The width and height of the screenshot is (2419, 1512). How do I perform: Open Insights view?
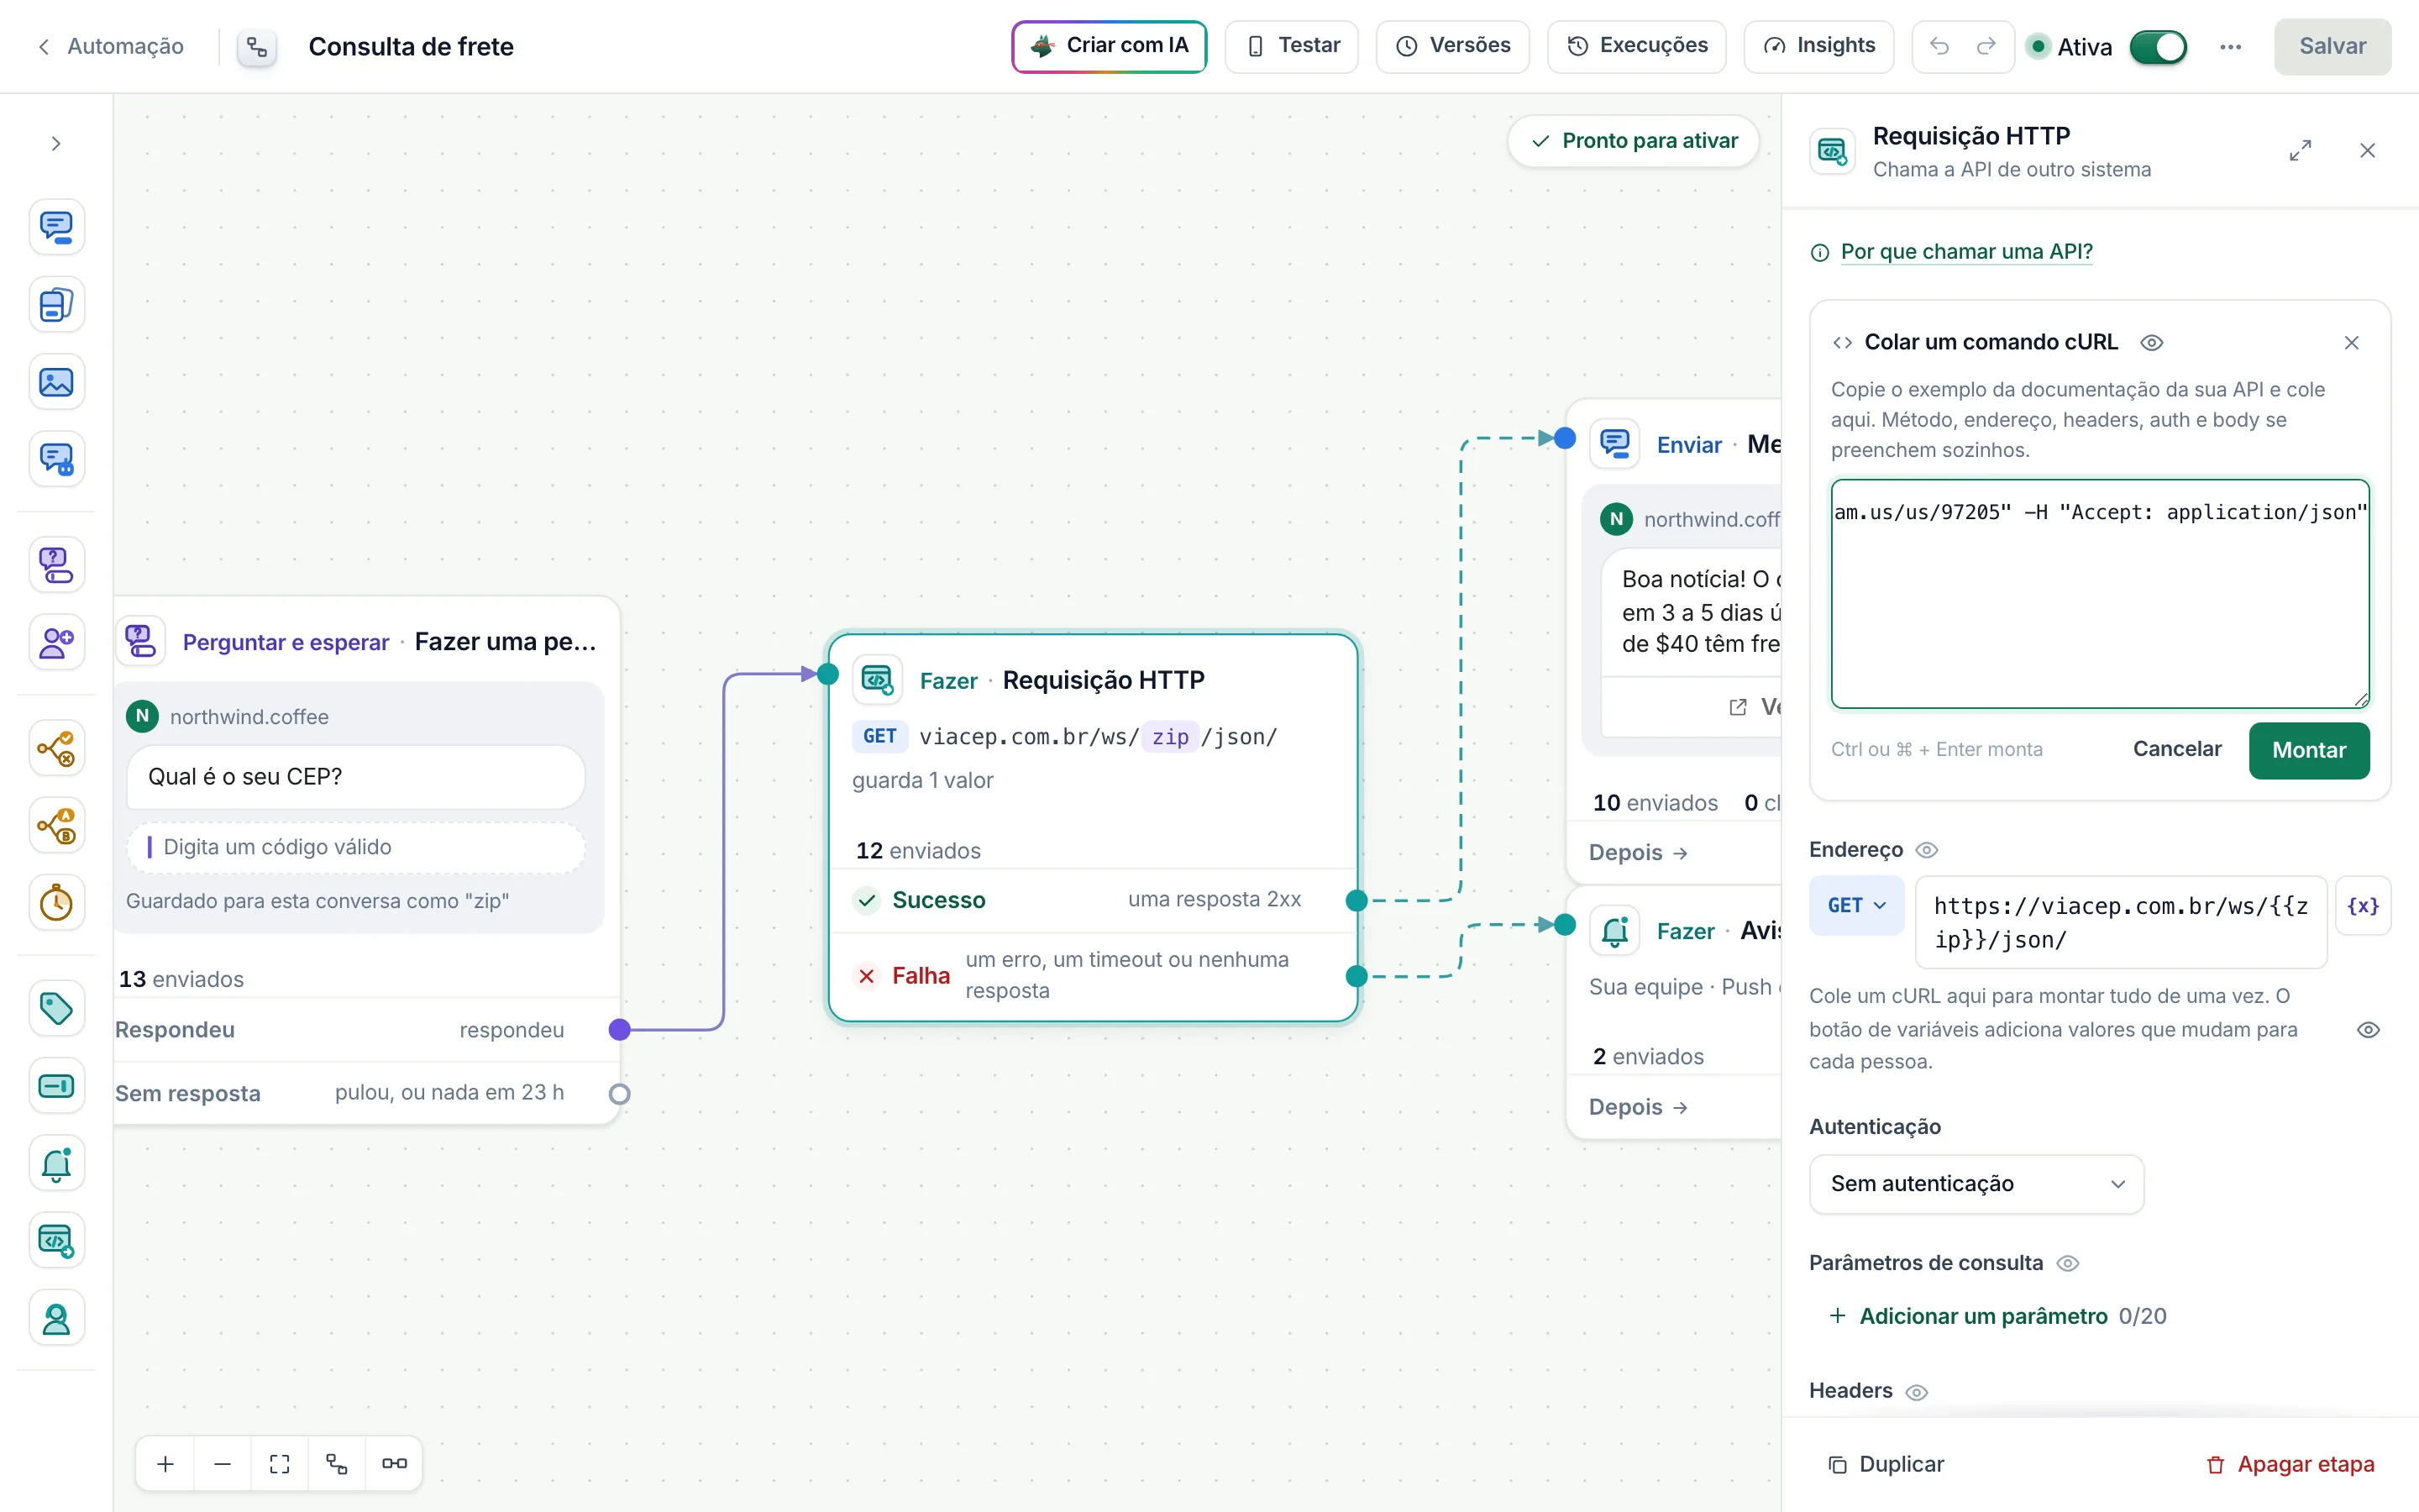click(1818, 46)
